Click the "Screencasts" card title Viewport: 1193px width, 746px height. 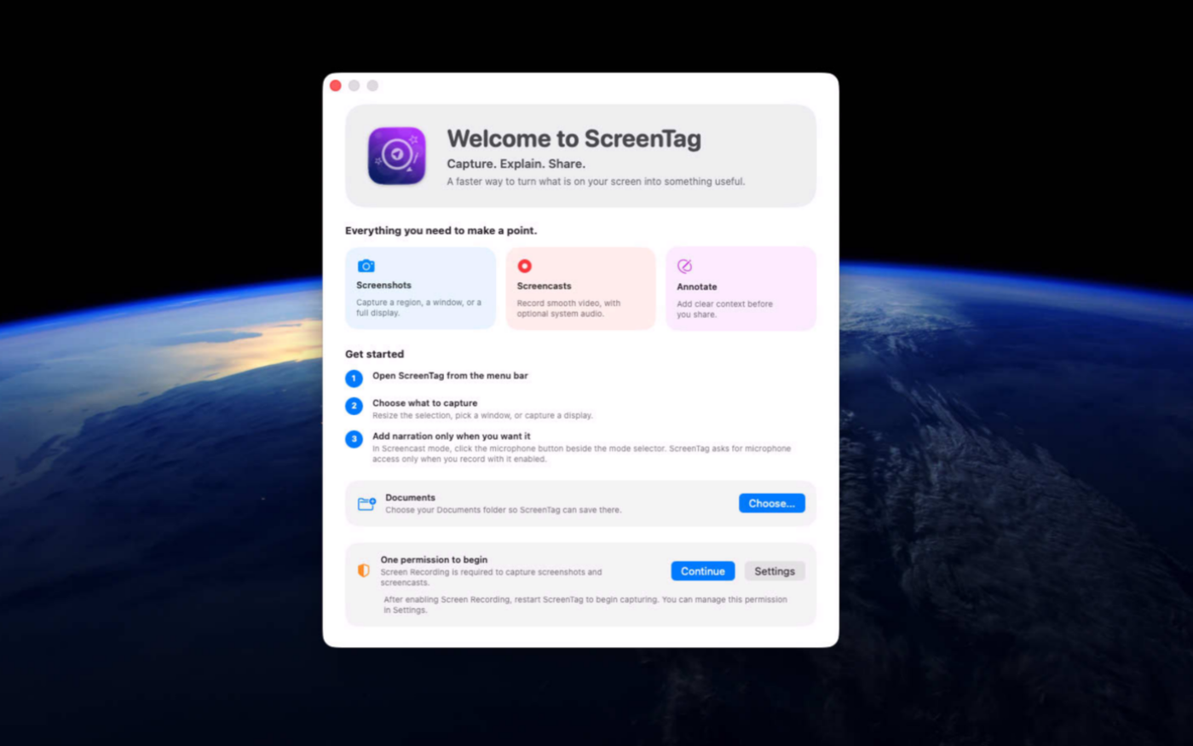(x=544, y=286)
